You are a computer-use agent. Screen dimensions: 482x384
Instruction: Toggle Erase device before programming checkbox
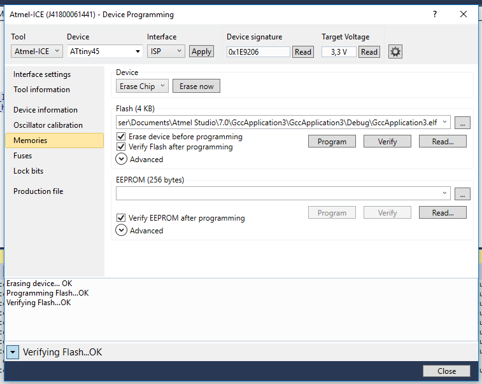tap(121, 137)
